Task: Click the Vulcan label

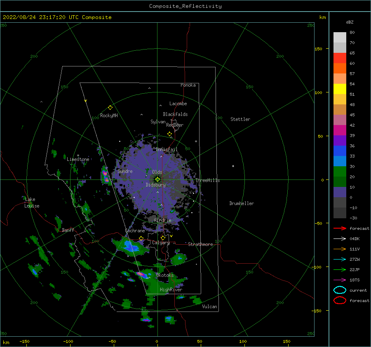Action: (x=210, y=306)
